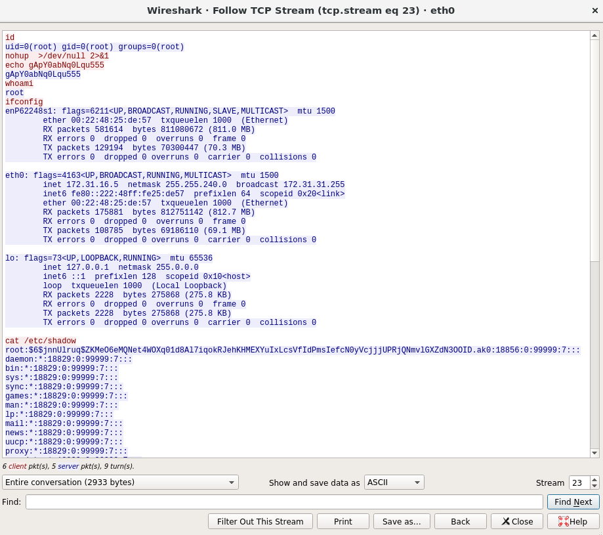Click the 'loop txqueuelen 1000 (Local Loopback)' line

(135, 286)
